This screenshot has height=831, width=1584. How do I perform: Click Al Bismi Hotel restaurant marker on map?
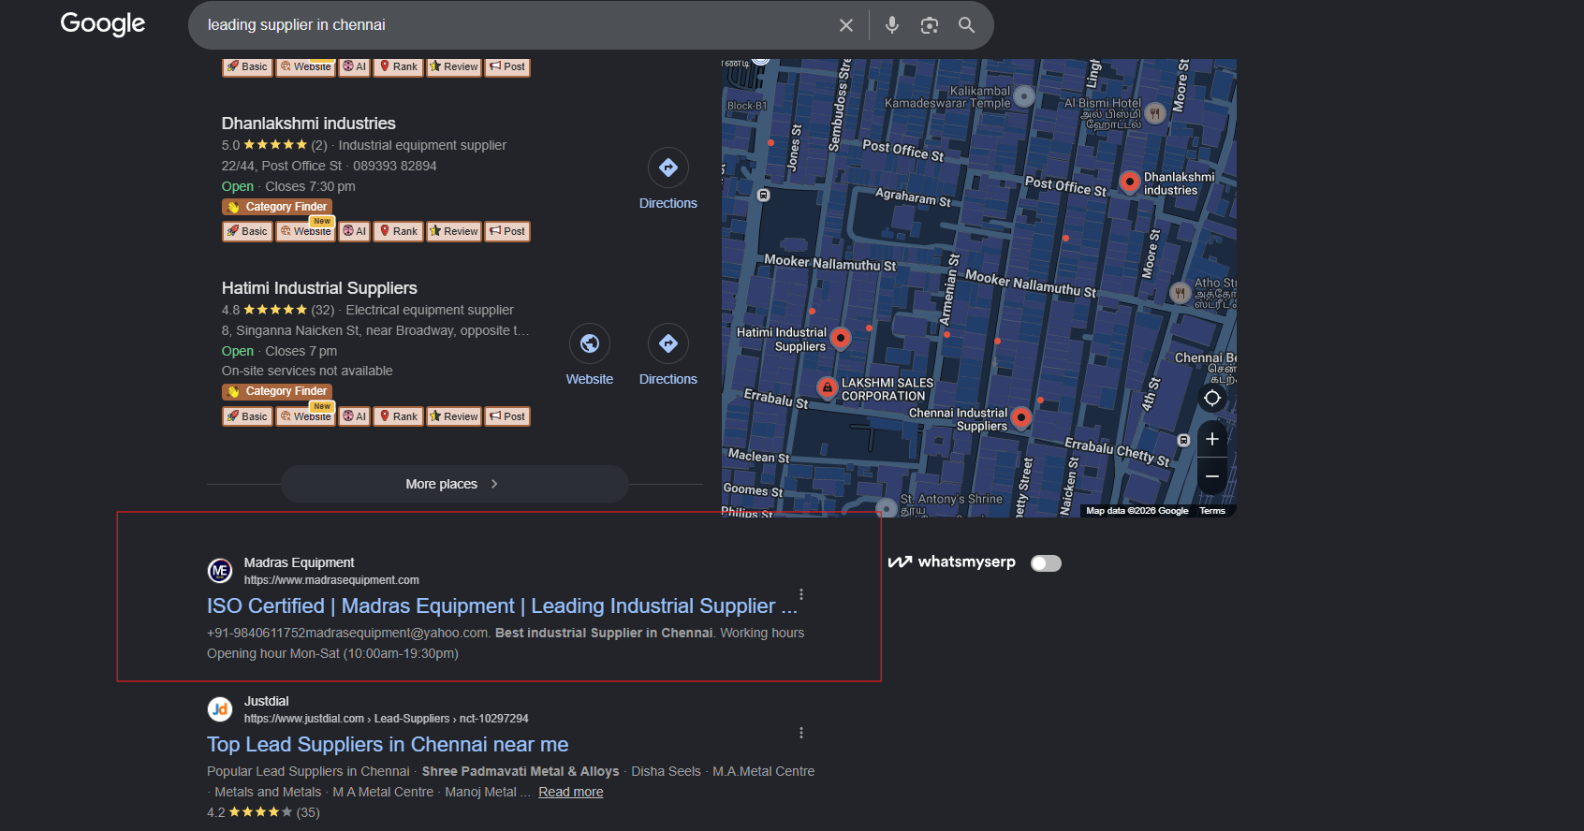1155,113
